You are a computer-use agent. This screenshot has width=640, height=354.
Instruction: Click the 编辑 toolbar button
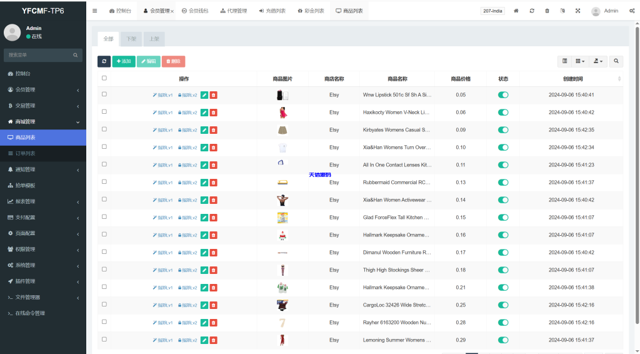click(x=149, y=61)
